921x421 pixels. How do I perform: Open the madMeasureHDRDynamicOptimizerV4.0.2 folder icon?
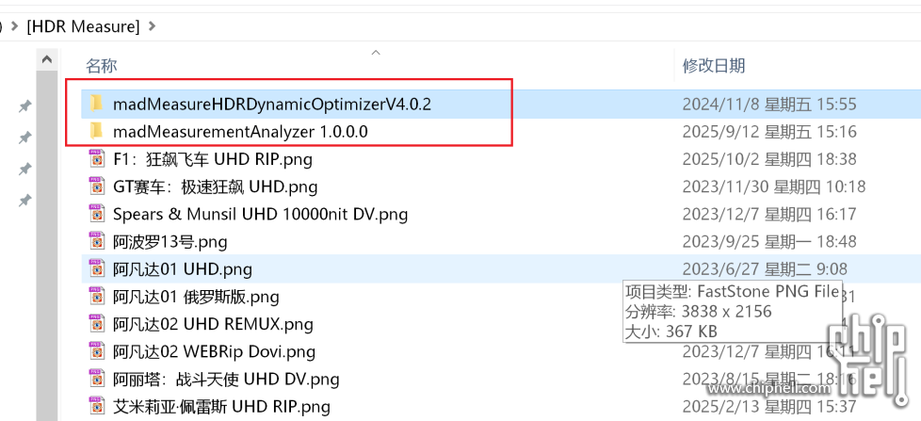coord(95,104)
